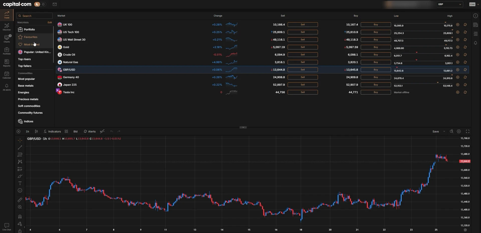The image size is (481, 233).
Task: Select the emoji sticker tool
Action: coord(20,190)
